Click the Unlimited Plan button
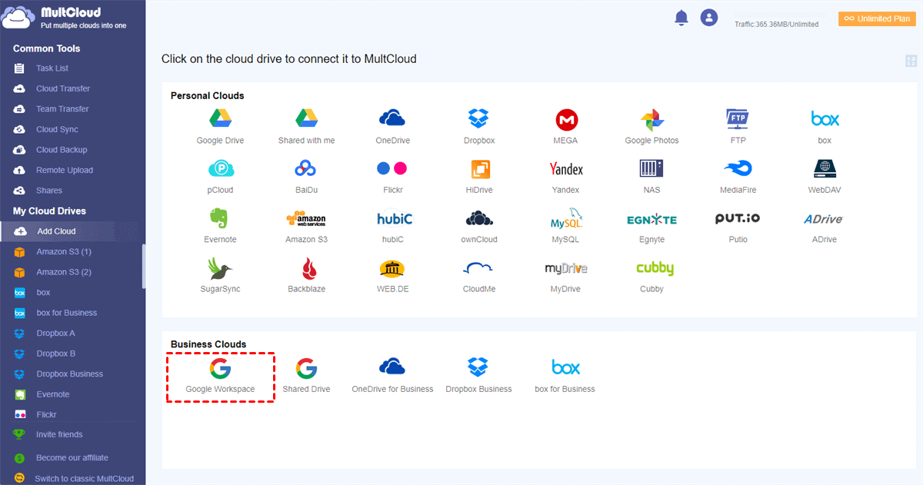Viewport: 923px width, 485px height. (x=877, y=18)
